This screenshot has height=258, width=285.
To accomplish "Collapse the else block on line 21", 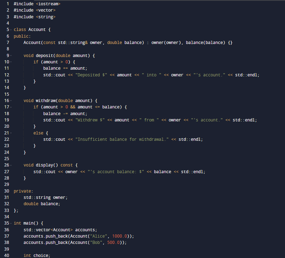I will click(x=11, y=133).
